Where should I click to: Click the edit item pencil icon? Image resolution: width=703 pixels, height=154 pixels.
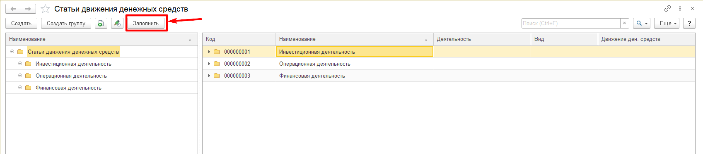point(117,23)
